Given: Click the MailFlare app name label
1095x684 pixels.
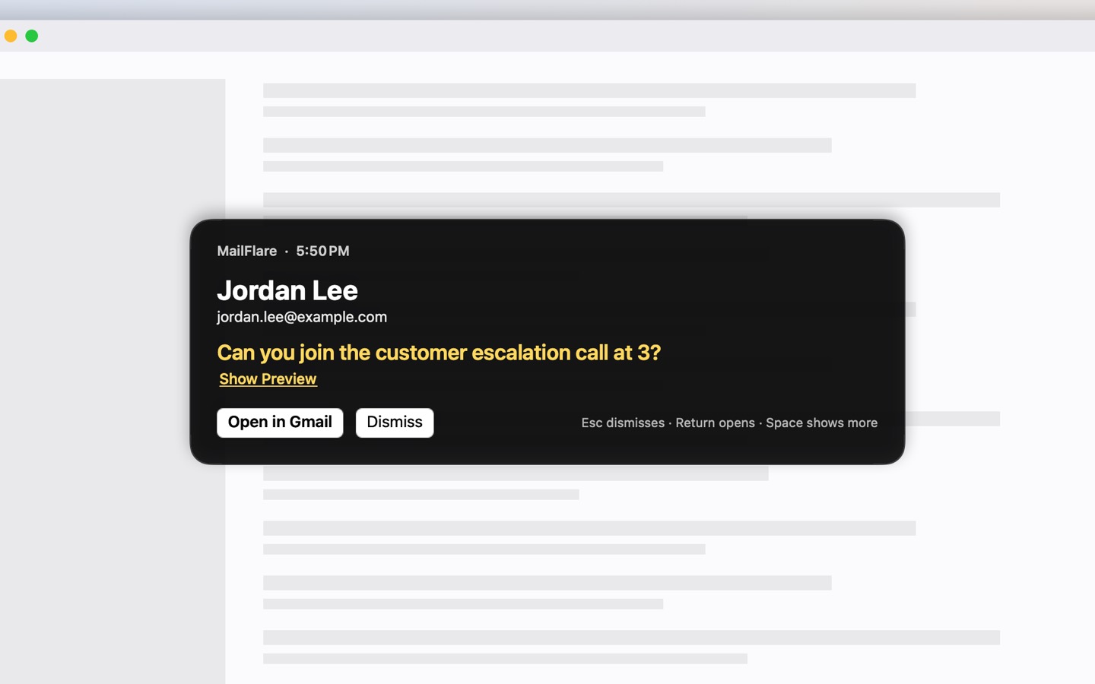Looking at the screenshot, I should click(247, 251).
